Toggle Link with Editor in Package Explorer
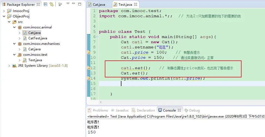 click(51, 4)
